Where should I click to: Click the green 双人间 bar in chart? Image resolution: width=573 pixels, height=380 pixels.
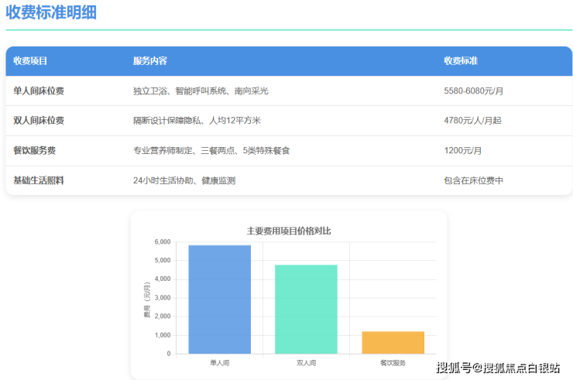[x=306, y=310]
